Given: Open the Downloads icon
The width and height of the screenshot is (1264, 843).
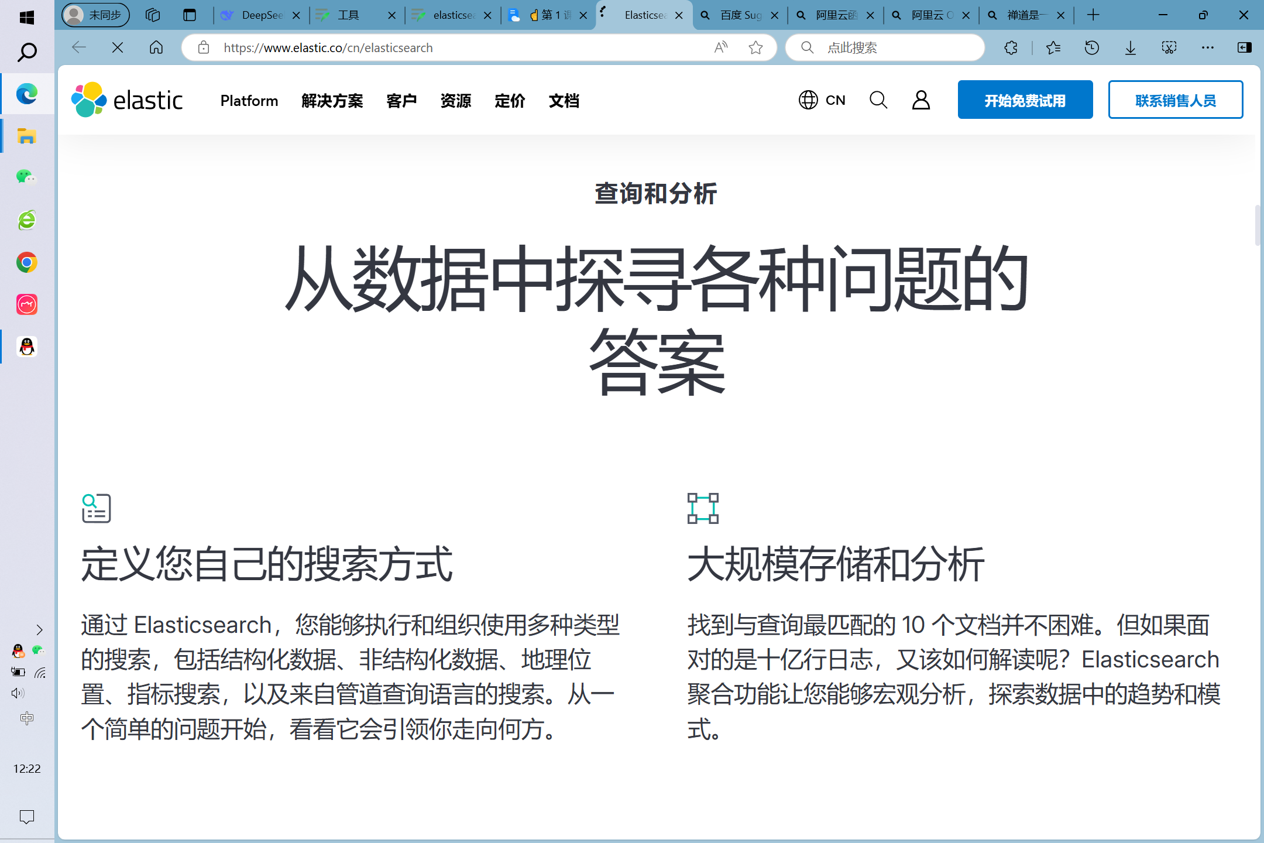Looking at the screenshot, I should pos(1130,47).
